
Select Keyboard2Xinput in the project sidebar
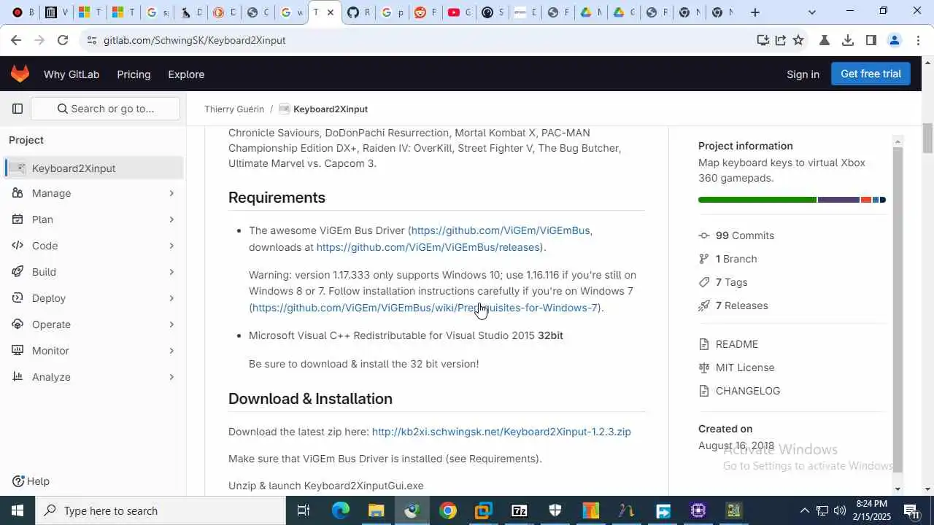(x=93, y=168)
